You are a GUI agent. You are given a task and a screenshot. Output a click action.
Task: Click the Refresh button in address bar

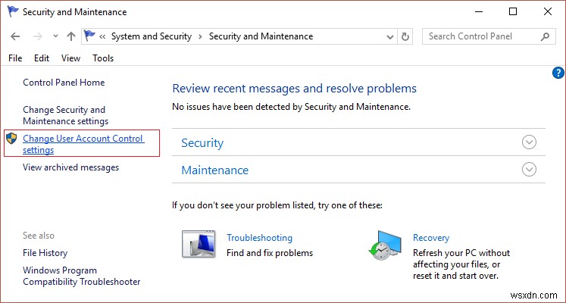coord(406,36)
